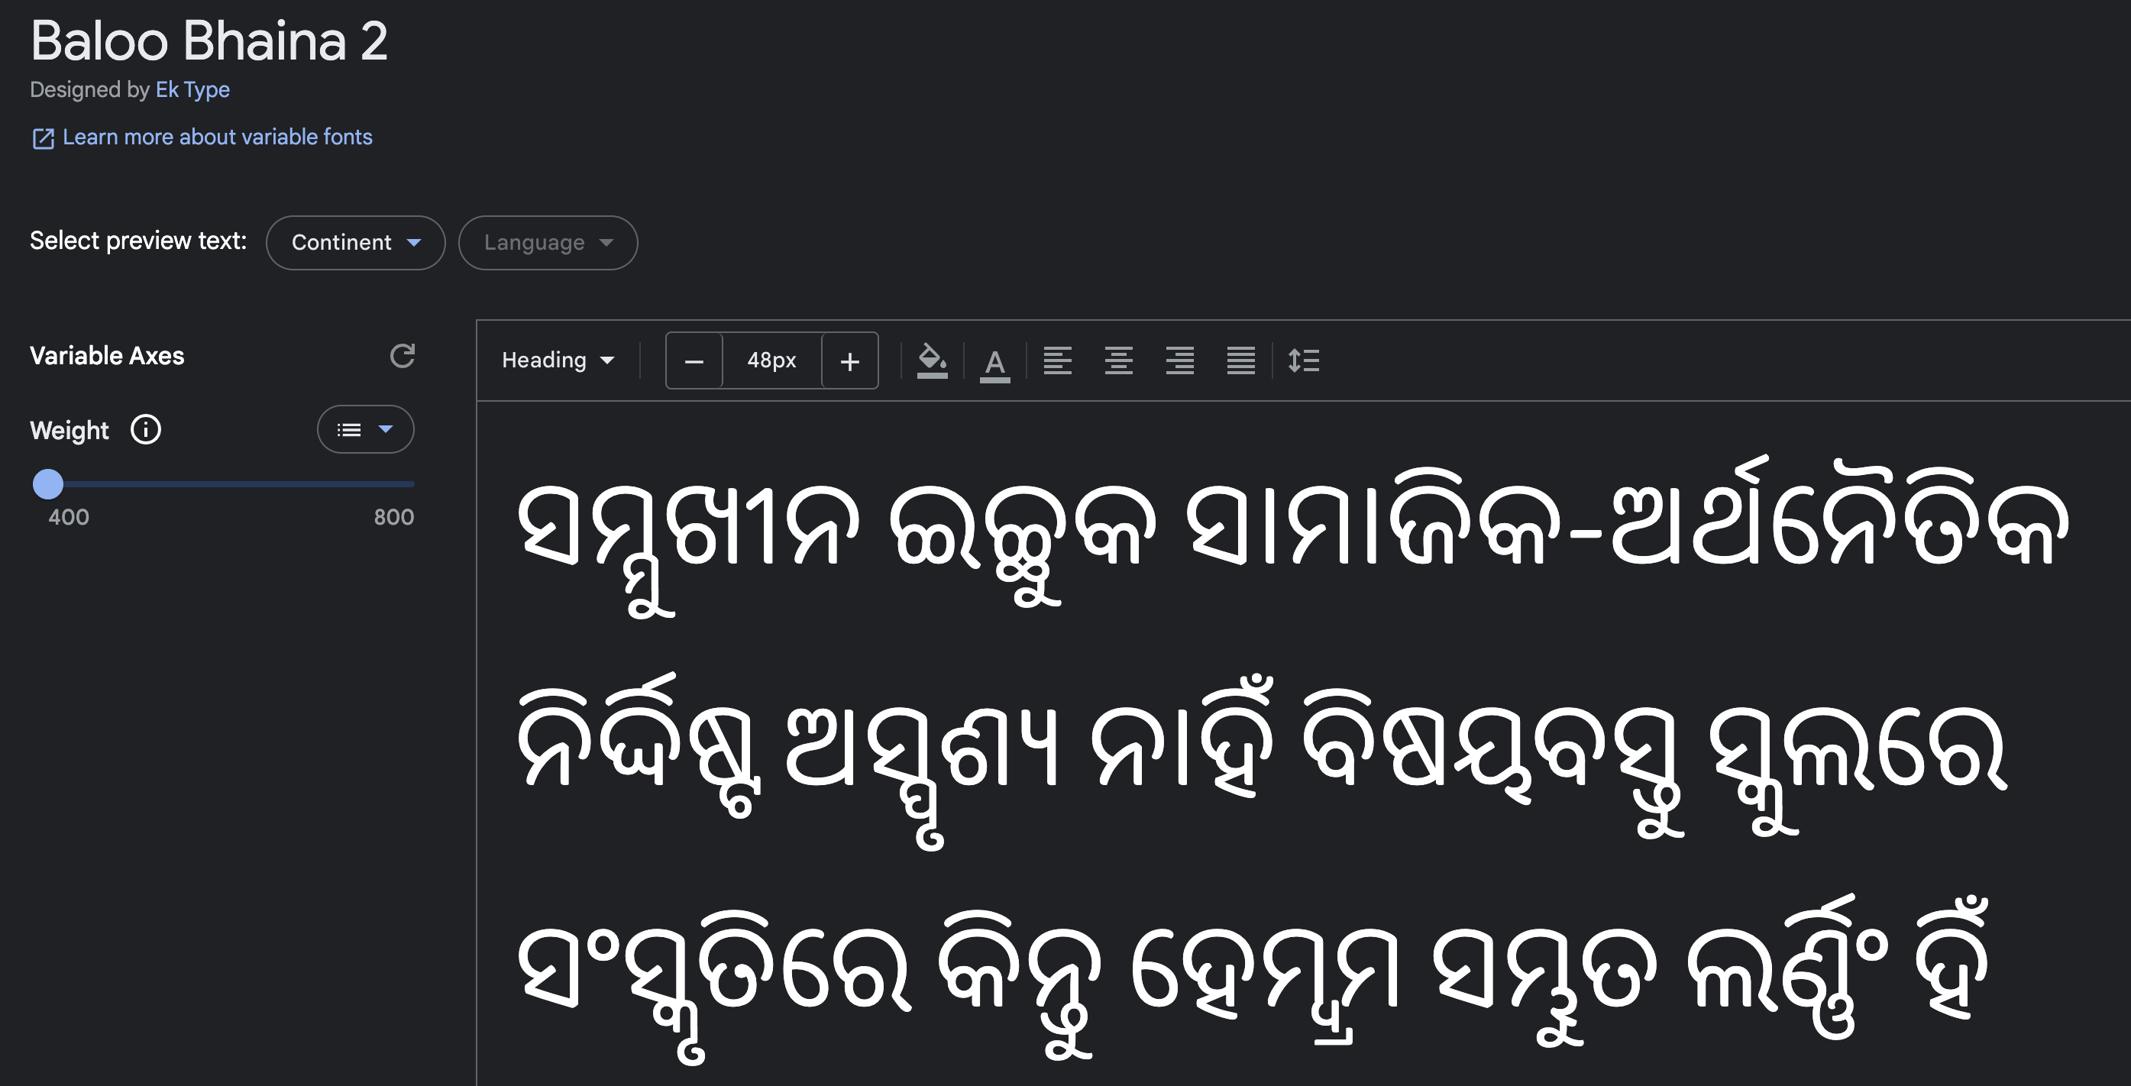
Task: Open the Continent preview text dropdown
Action: 355,242
